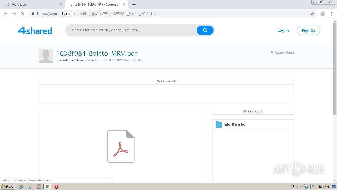Image resolution: width=337 pixels, height=190 pixels.
Task: Click the lock site-info icon
Action: click(33, 14)
